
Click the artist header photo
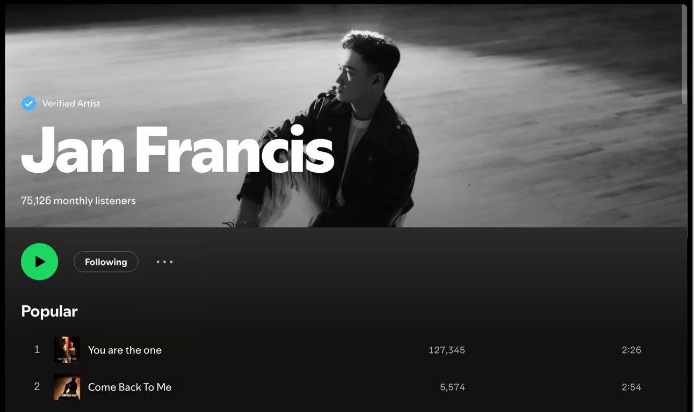483,115
